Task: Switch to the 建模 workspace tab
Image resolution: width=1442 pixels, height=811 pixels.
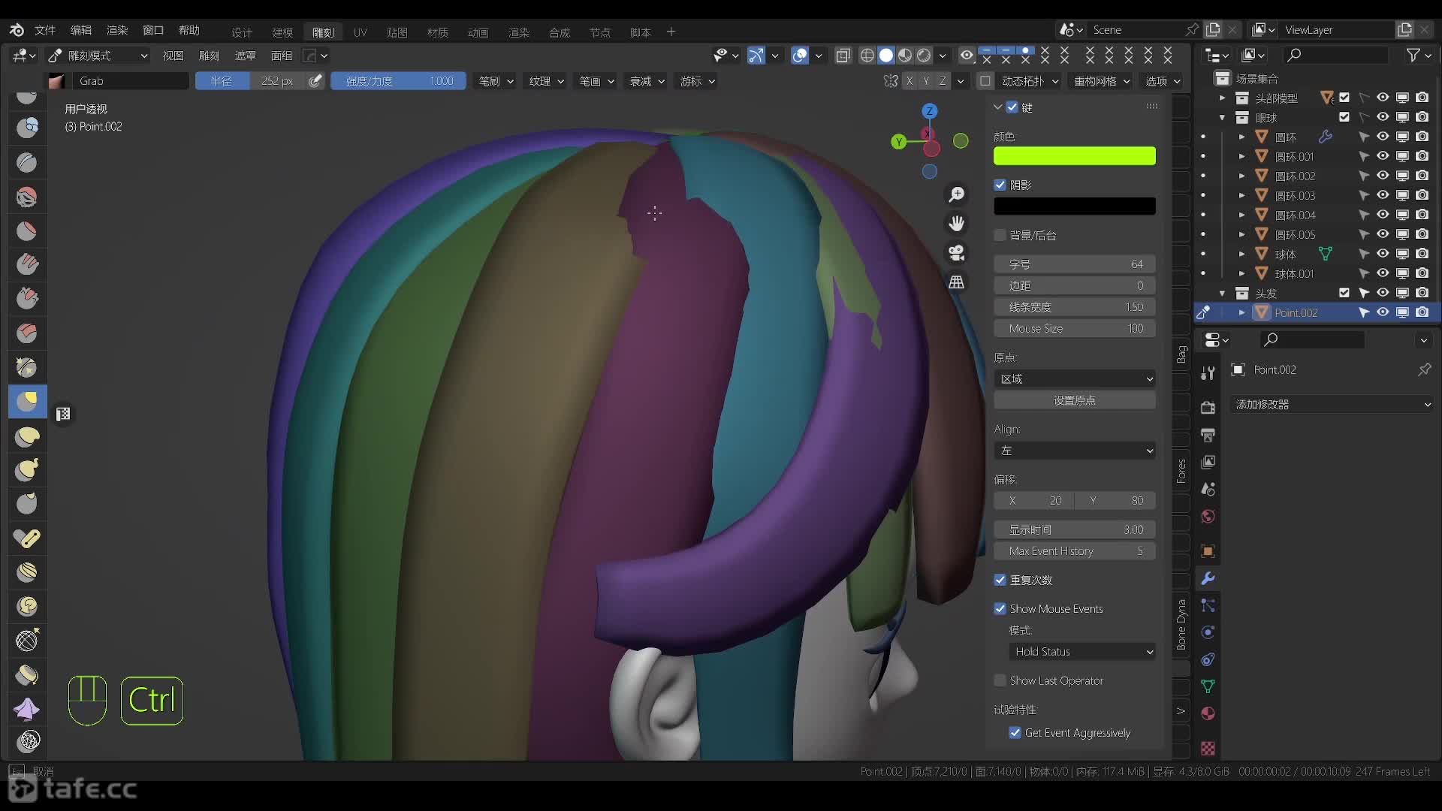Action: pos(282,32)
